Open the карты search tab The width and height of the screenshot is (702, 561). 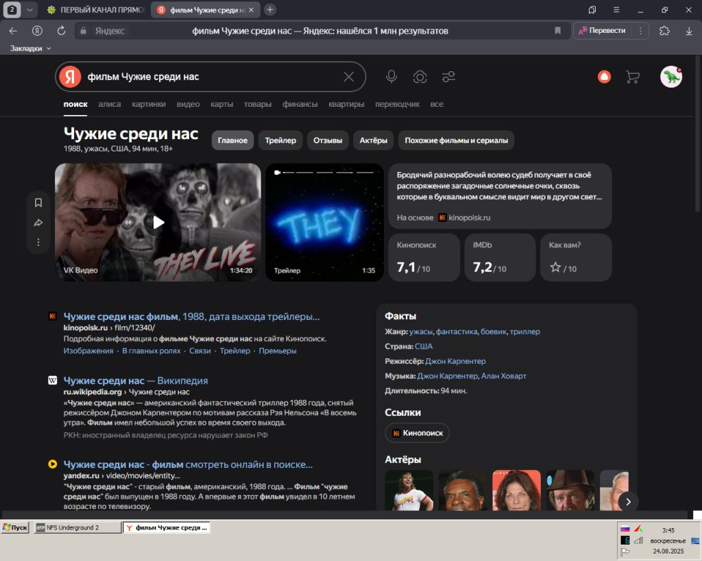tap(221, 104)
